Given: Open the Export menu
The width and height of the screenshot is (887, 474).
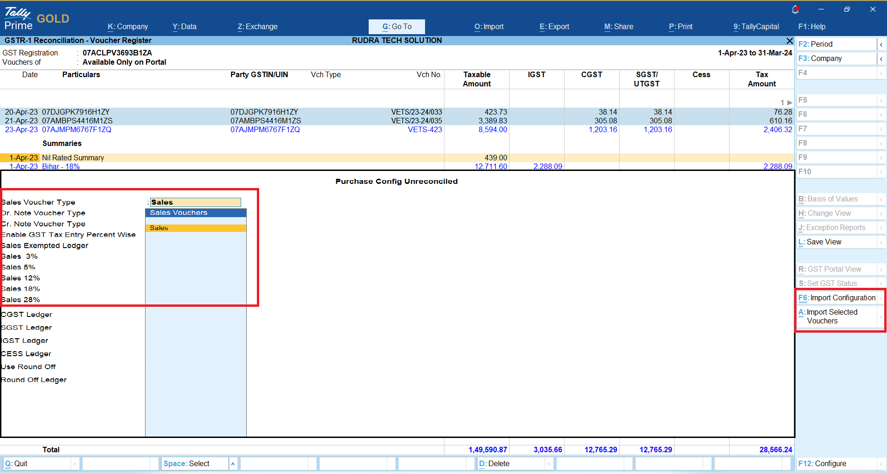Looking at the screenshot, I should [554, 27].
